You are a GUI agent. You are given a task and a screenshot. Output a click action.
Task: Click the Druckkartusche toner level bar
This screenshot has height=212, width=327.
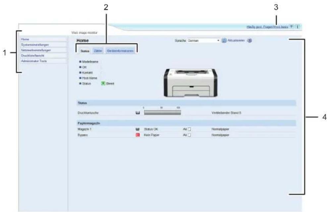click(162, 113)
